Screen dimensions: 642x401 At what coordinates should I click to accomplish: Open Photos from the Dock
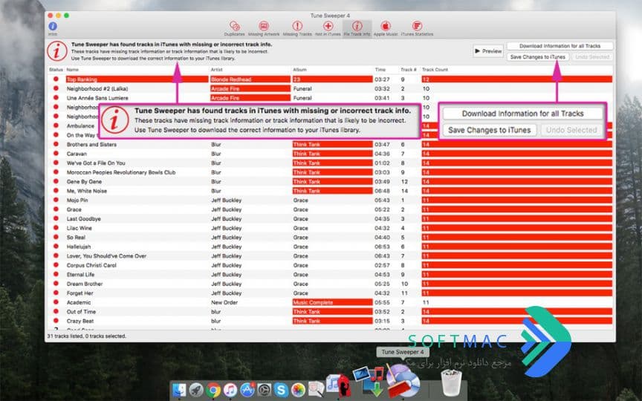coord(299,390)
